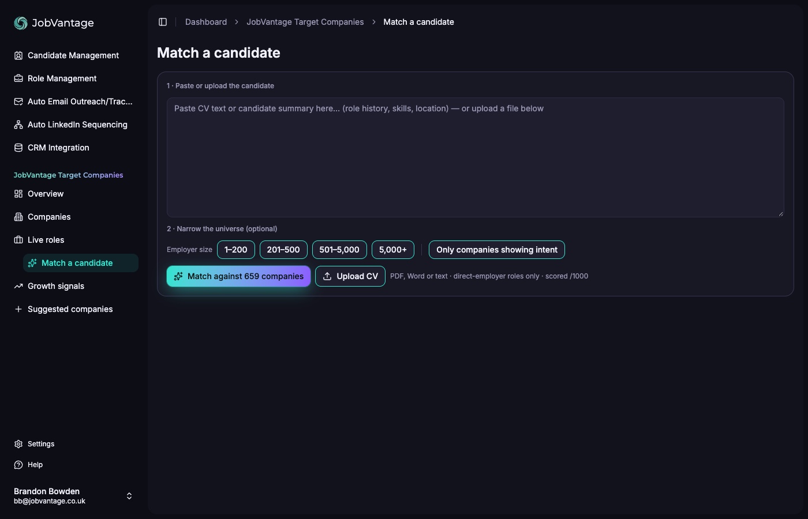
Task: Open the Live roles sidebar item
Action: click(74, 240)
